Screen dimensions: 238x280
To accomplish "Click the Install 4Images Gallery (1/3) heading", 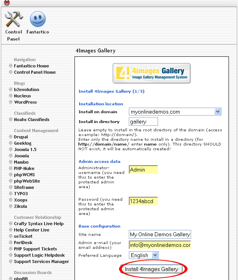I will (112, 91).
